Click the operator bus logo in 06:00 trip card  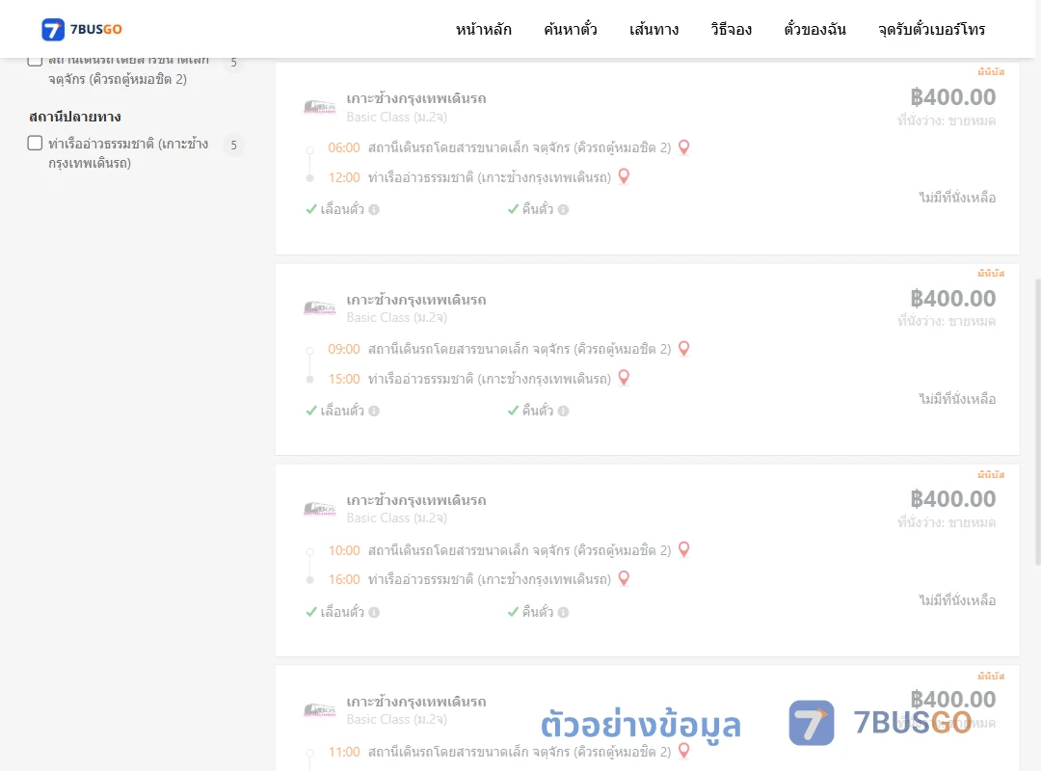click(x=319, y=107)
